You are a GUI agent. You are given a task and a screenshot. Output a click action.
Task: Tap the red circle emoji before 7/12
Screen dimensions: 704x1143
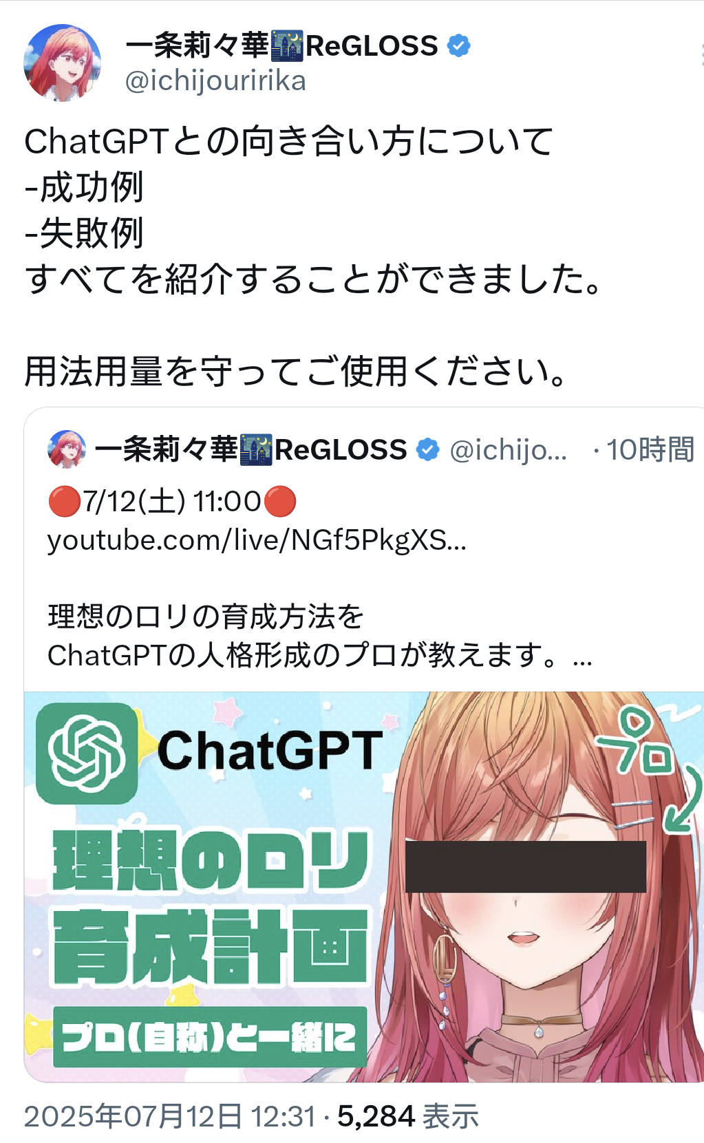pos(65,502)
